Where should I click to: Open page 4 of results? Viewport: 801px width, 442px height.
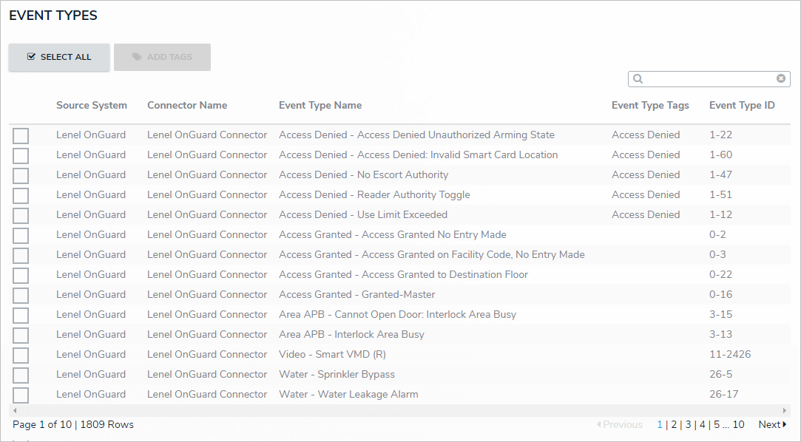[702, 424]
